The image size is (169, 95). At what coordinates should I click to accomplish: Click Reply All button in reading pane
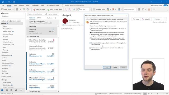146,19
